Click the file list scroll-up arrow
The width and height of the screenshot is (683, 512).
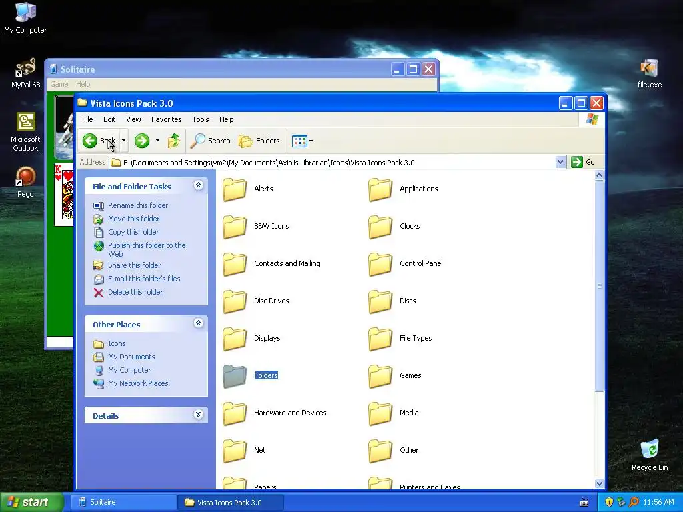[x=600, y=175]
